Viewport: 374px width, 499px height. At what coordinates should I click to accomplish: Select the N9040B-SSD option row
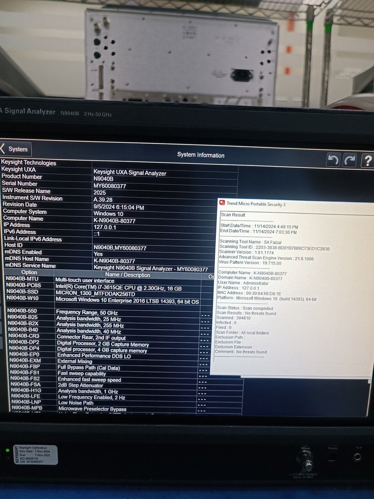pyautogui.click(x=103, y=293)
